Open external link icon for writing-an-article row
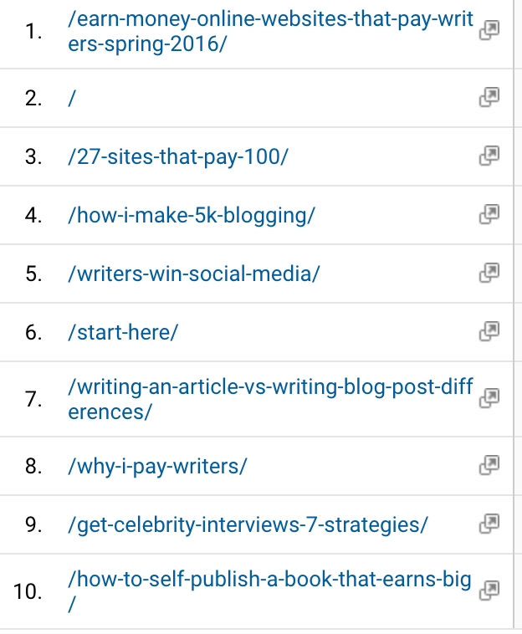 click(489, 398)
